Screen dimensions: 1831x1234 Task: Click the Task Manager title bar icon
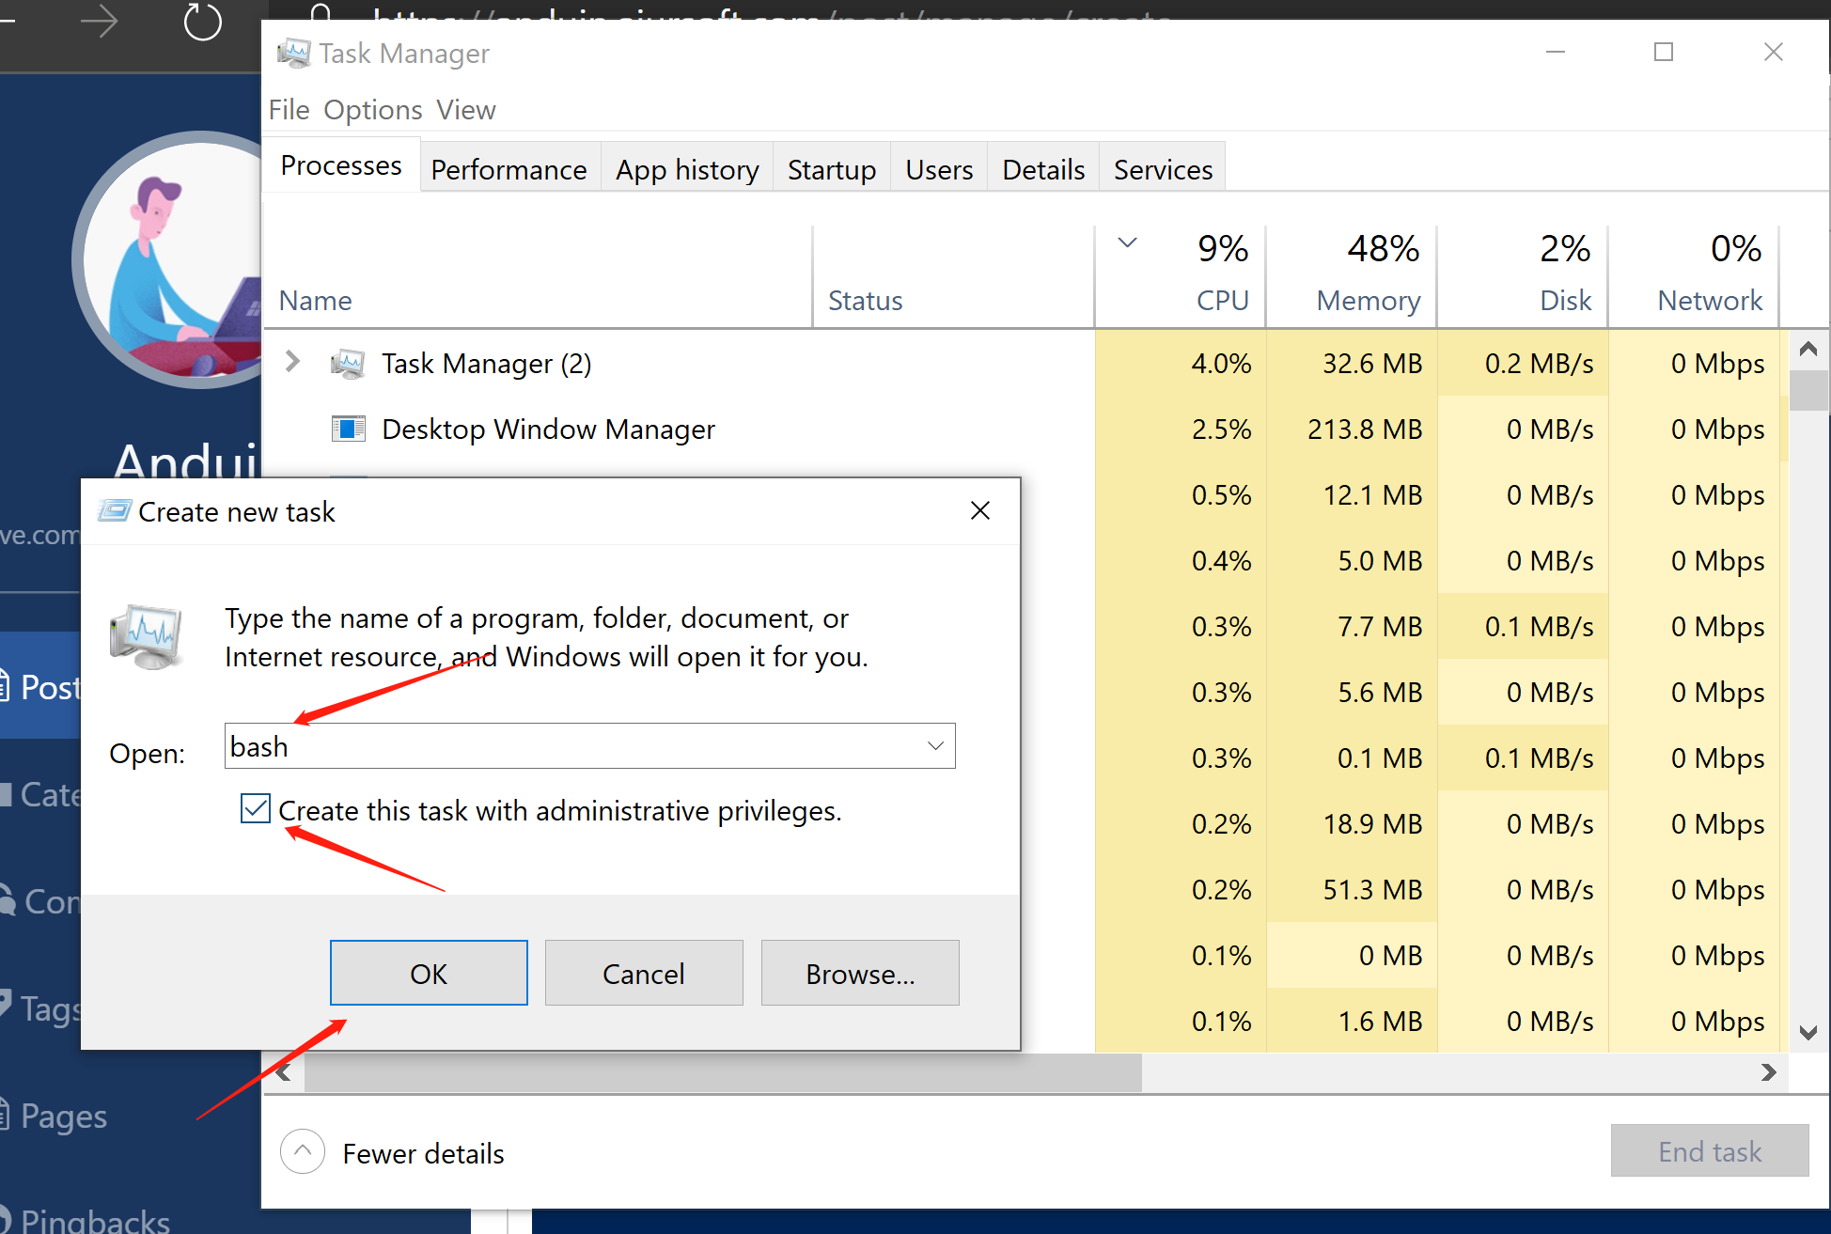click(x=293, y=54)
